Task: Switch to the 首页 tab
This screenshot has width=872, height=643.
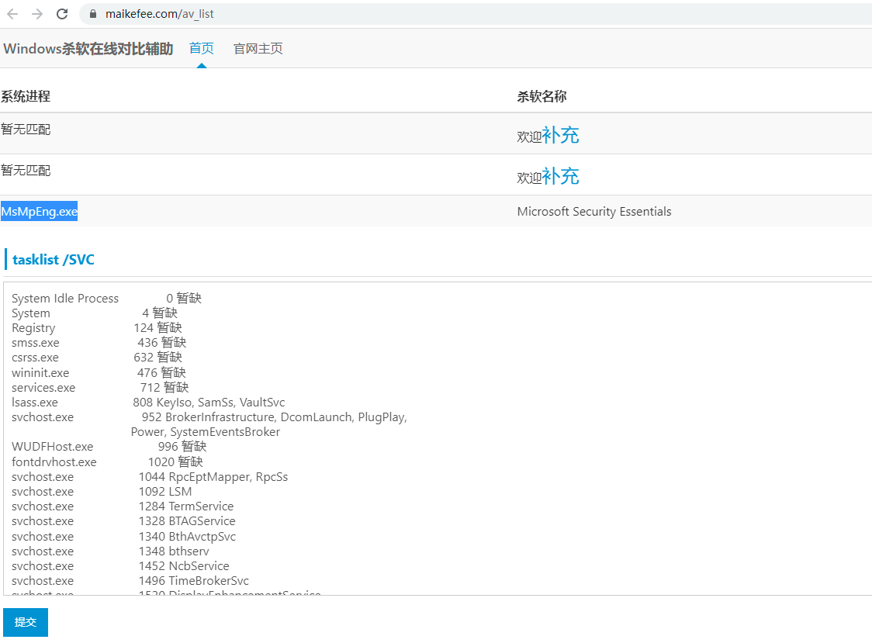Action: click(202, 49)
